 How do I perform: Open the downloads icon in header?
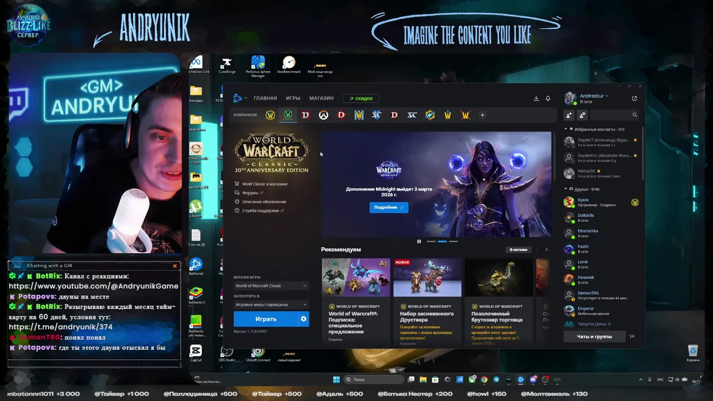click(x=536, y=98)
